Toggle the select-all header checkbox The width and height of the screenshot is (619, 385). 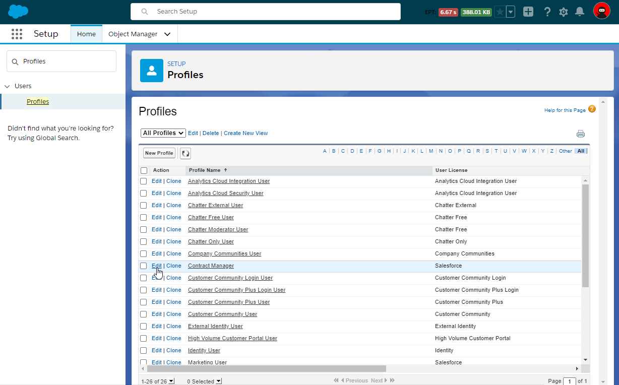click(144, 170)
